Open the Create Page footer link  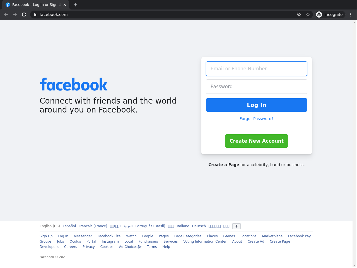click(280, 241)
